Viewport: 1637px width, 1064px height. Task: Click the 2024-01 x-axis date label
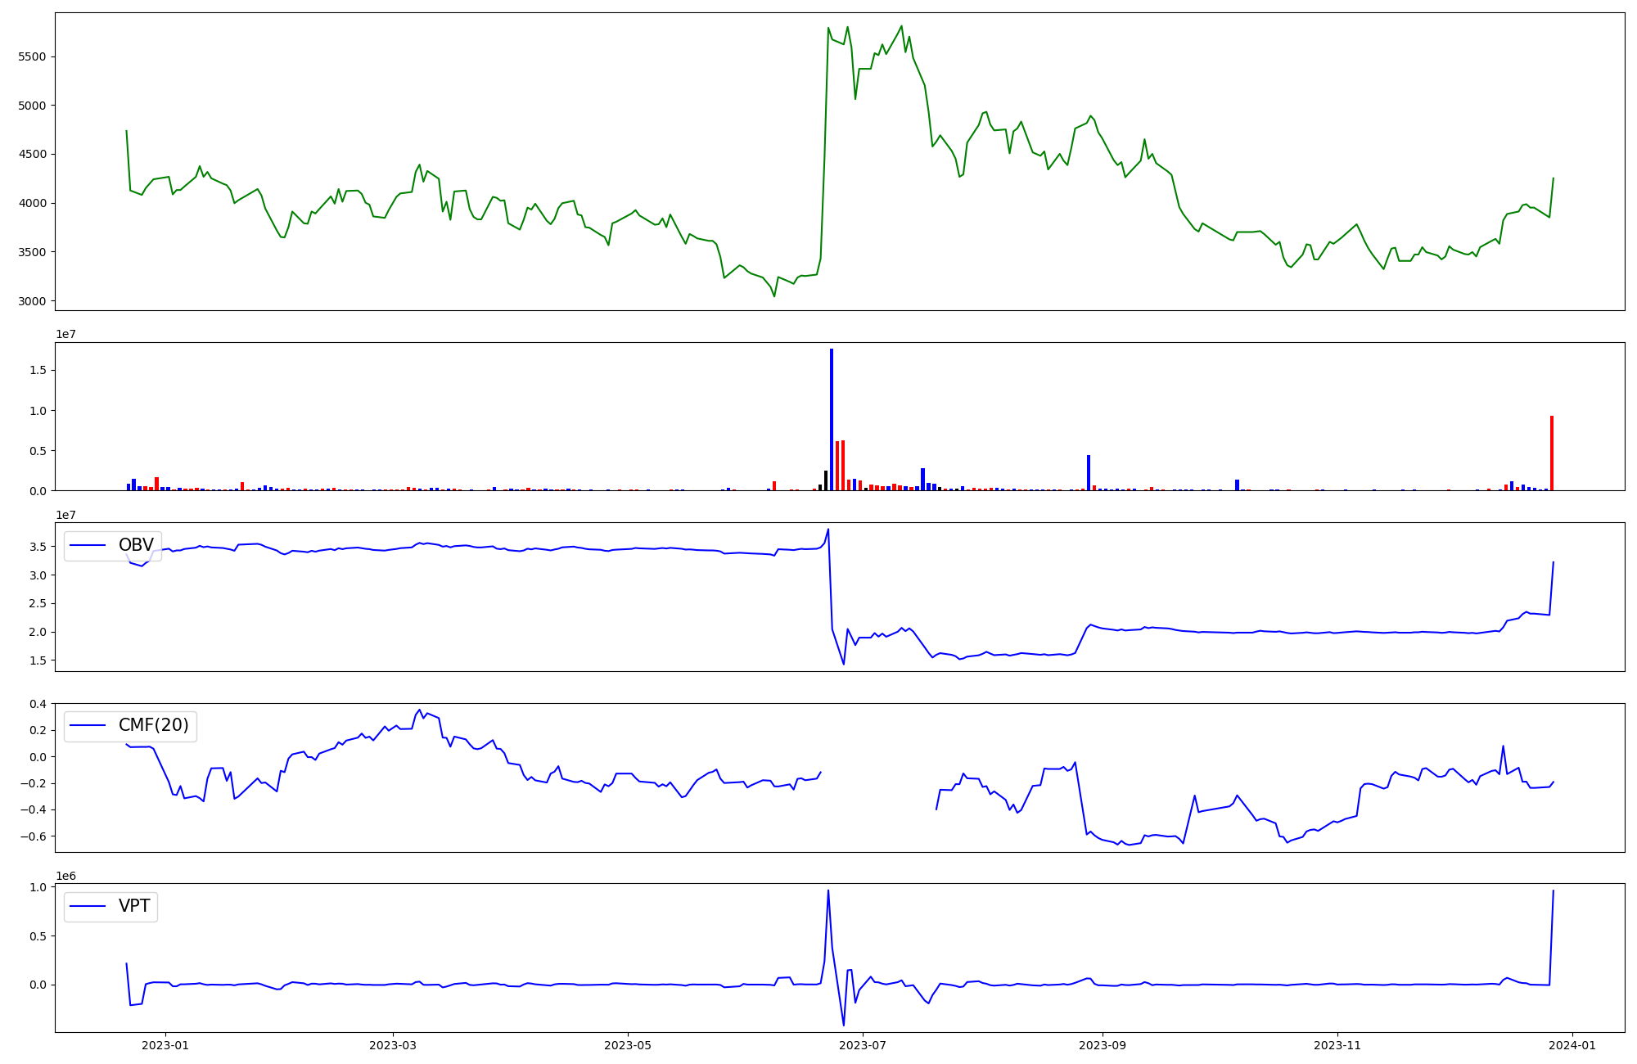pos(1573,1045)
